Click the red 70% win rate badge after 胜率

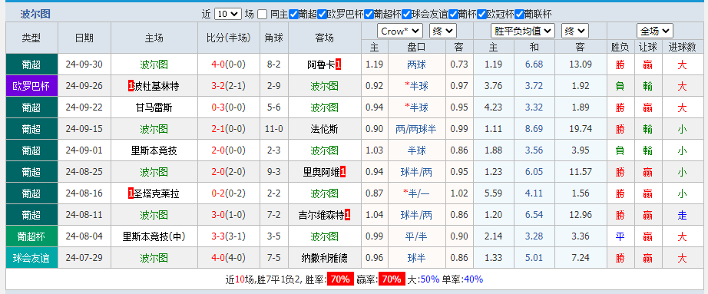pos(340,279)
